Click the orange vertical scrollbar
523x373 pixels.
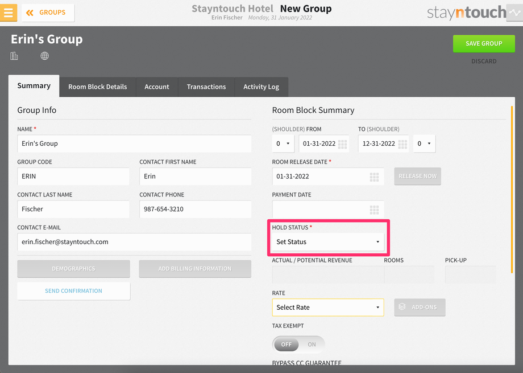[x=512, y=190]
